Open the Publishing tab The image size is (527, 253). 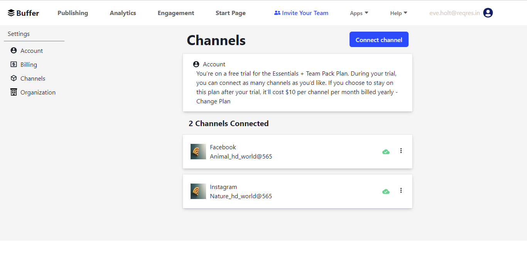73,13
